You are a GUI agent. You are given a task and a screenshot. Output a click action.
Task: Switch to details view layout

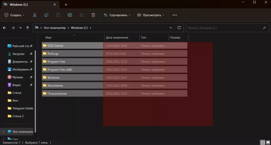coord(263,143)
